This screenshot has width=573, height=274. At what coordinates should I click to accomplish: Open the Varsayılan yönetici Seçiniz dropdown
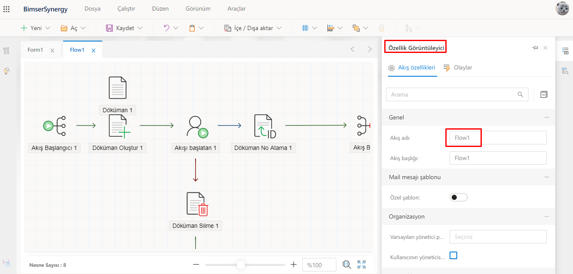498,237
